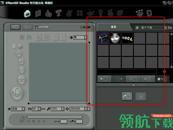Click the folder icon next to library dropdown
This screenshot has height=130, width=173.
tap(170, 28)
